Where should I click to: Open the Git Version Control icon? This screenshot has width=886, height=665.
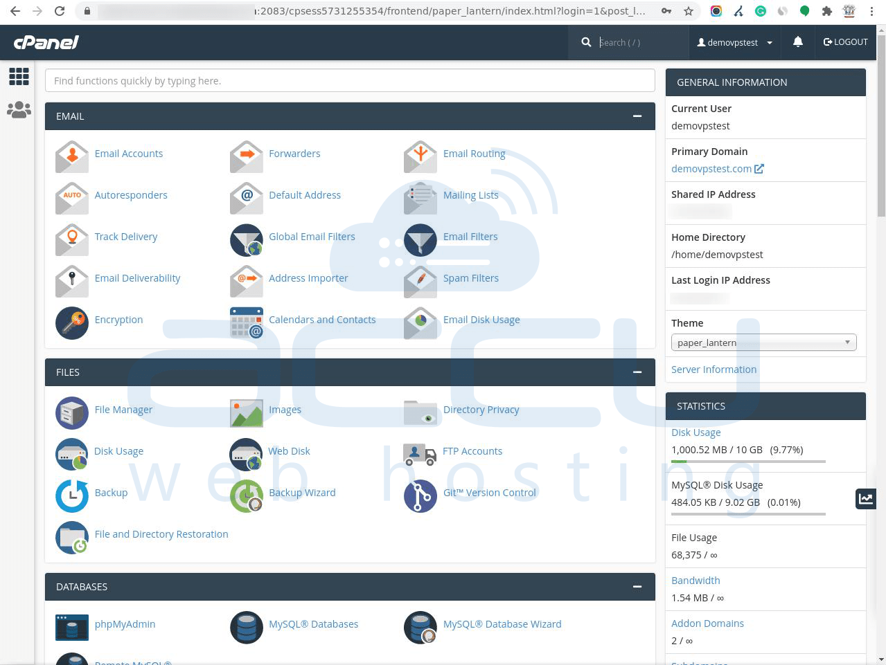(420, 496)
